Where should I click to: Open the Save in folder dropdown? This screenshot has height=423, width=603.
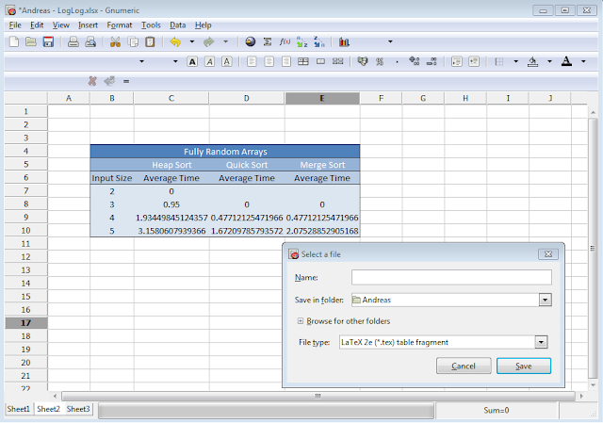(x=546, y=300)
